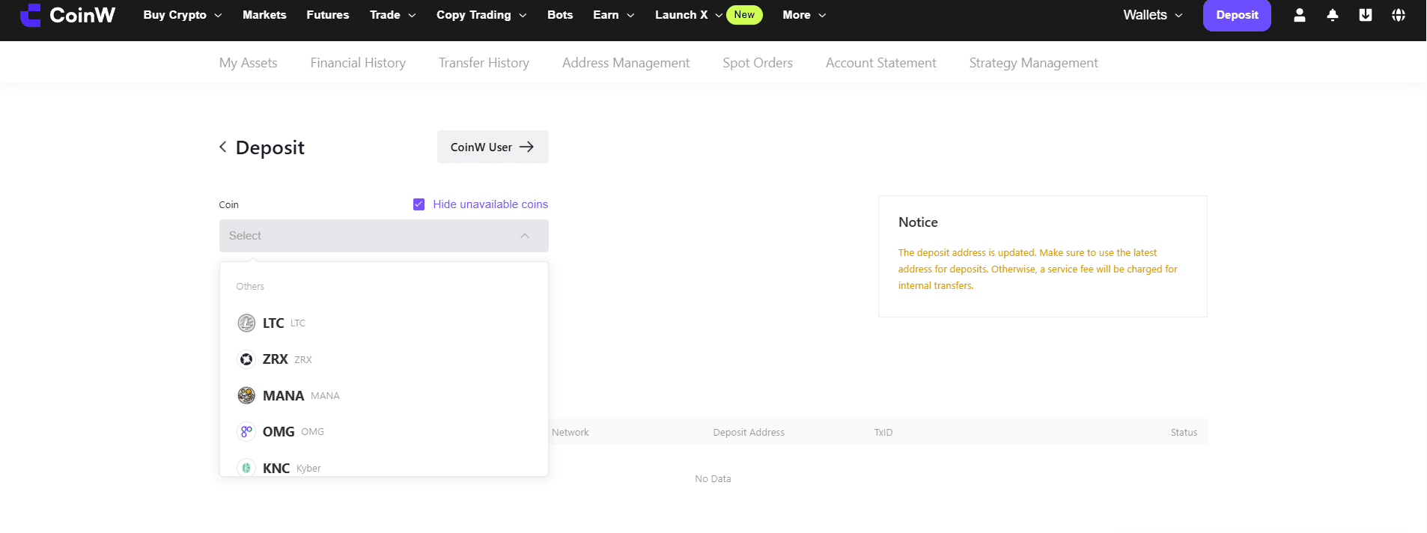Image resolution: width=1427 pixels, height=533 pixels.
Task: Click the coin Select input field
Action: (384, 236)
